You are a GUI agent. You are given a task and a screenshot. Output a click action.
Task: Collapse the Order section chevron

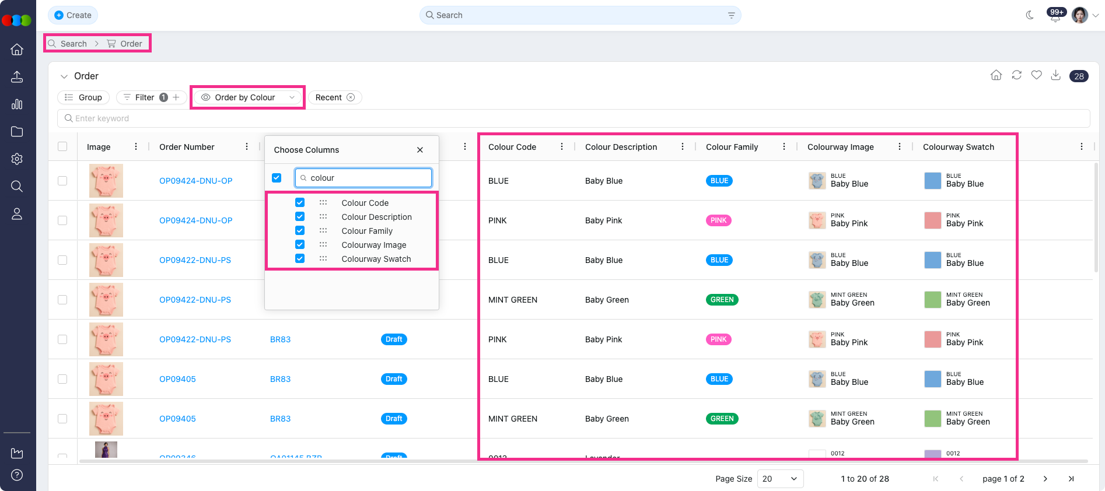tap(64, 76)
